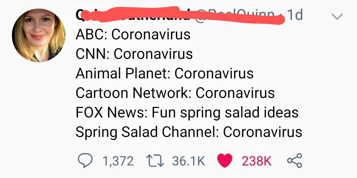Open the tweet options chevron menu
Screen dimensions: 357x178
[x=337, y=17]
